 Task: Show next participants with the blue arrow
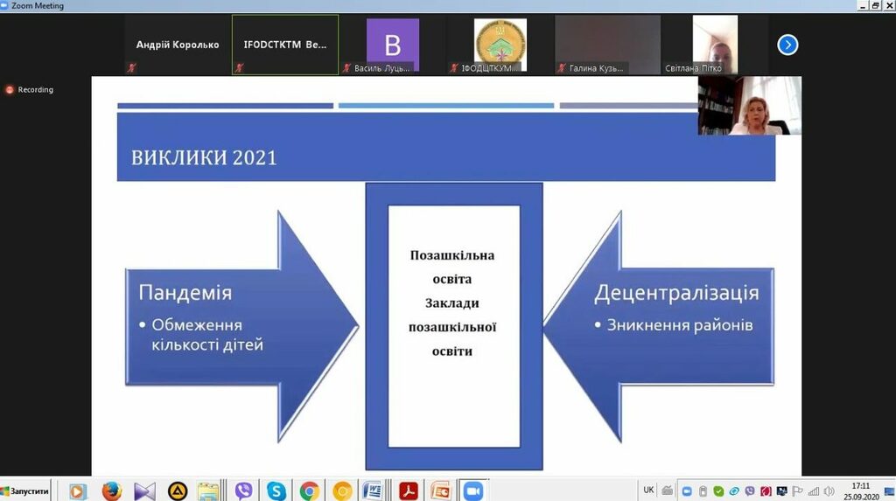[x=787, y=45]
